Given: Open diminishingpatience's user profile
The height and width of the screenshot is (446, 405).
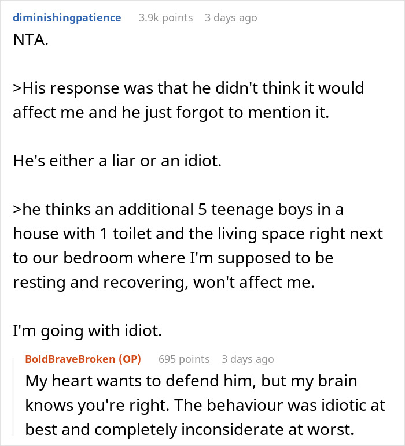Looking at the screenshot, I should [67, 18].
